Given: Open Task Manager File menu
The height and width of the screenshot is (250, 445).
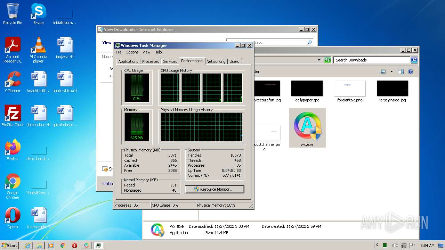Looking at the screenshot, I should coord(119,52).
